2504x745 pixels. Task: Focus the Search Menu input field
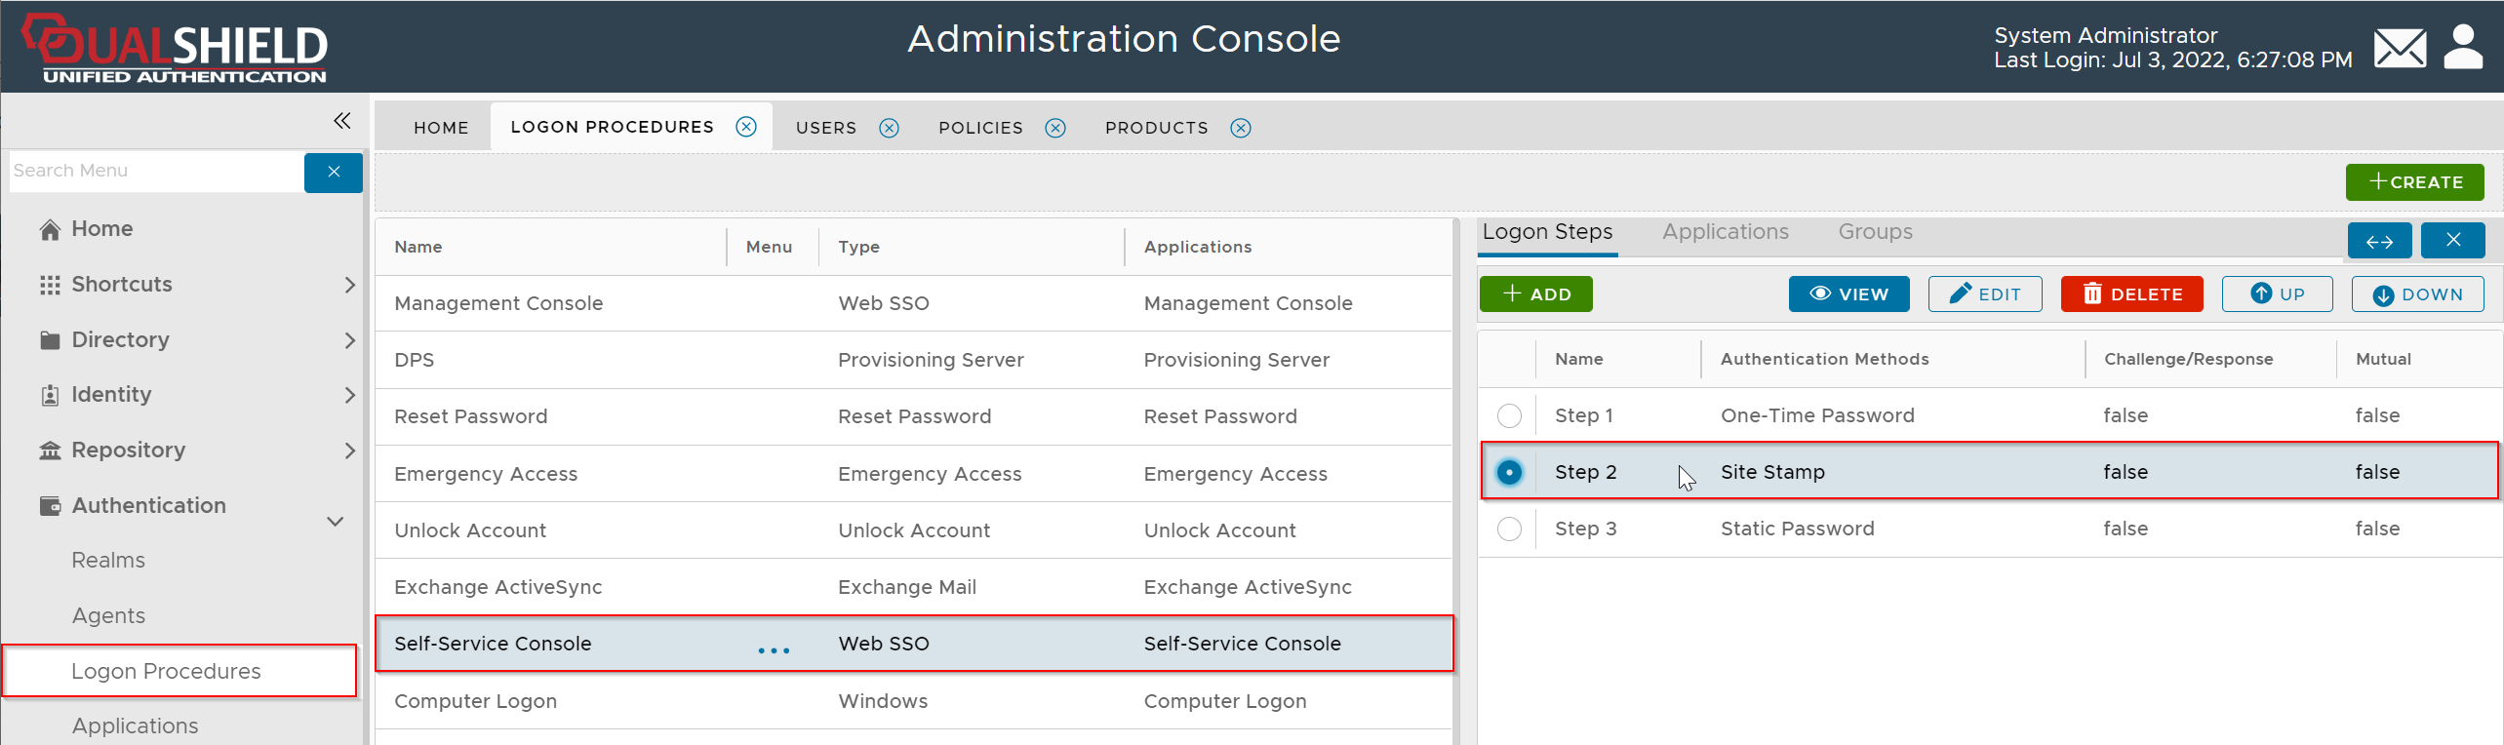coord(156,172)
